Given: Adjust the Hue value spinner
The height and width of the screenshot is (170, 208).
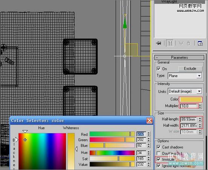Looking at the screenshot, I should click(148, 153).
